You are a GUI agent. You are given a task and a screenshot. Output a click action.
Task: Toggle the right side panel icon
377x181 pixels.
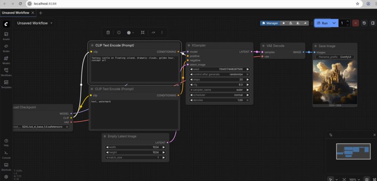(373, 23)
